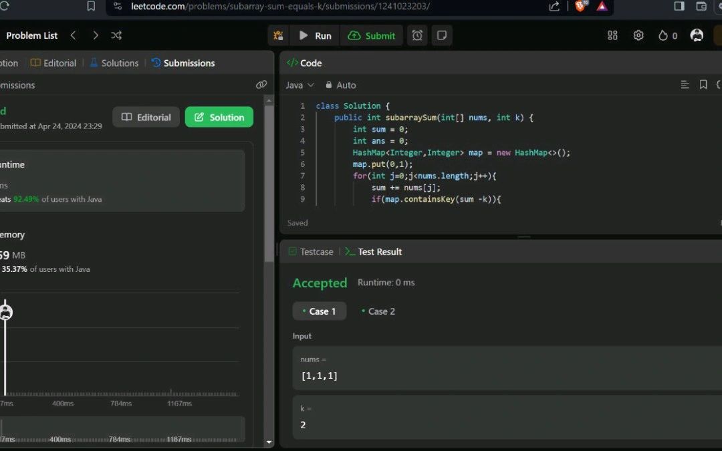Image resolution: width=722 pixels, height=451 pixels.
Task: Click the browser reload icon
Action: (4, 5)
